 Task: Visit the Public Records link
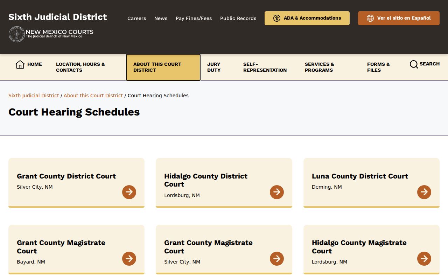tap(238, 18)
